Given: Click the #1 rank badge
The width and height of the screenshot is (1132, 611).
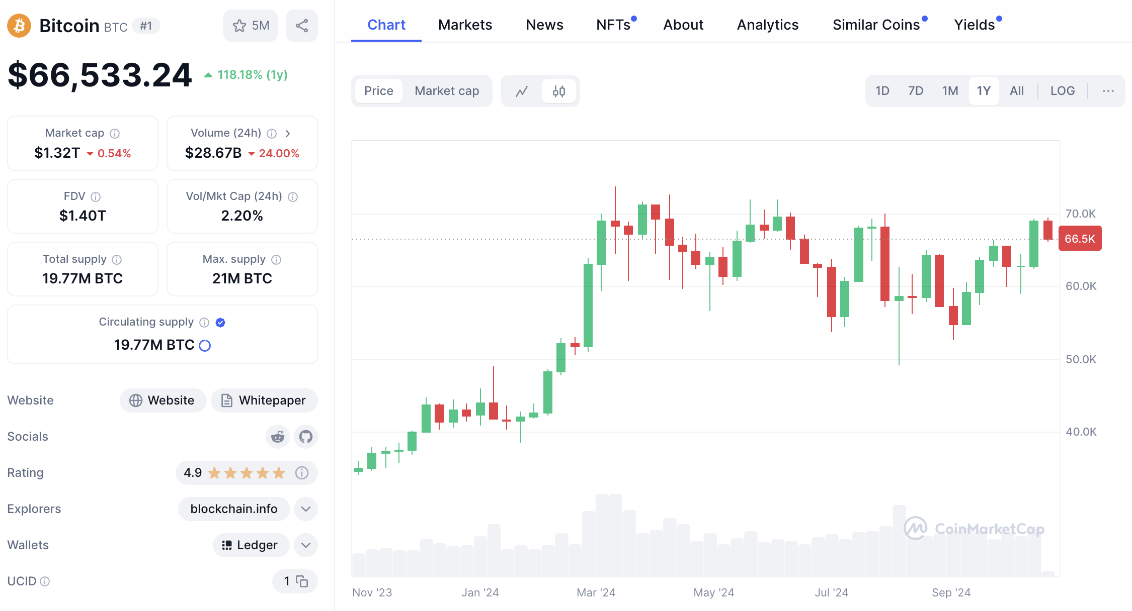Looking at the screenshot, I should point(146,26).
